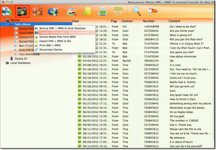
Task: Choose Transfer iPhone SMS + MMS to Android
Action: coord(64,33)
